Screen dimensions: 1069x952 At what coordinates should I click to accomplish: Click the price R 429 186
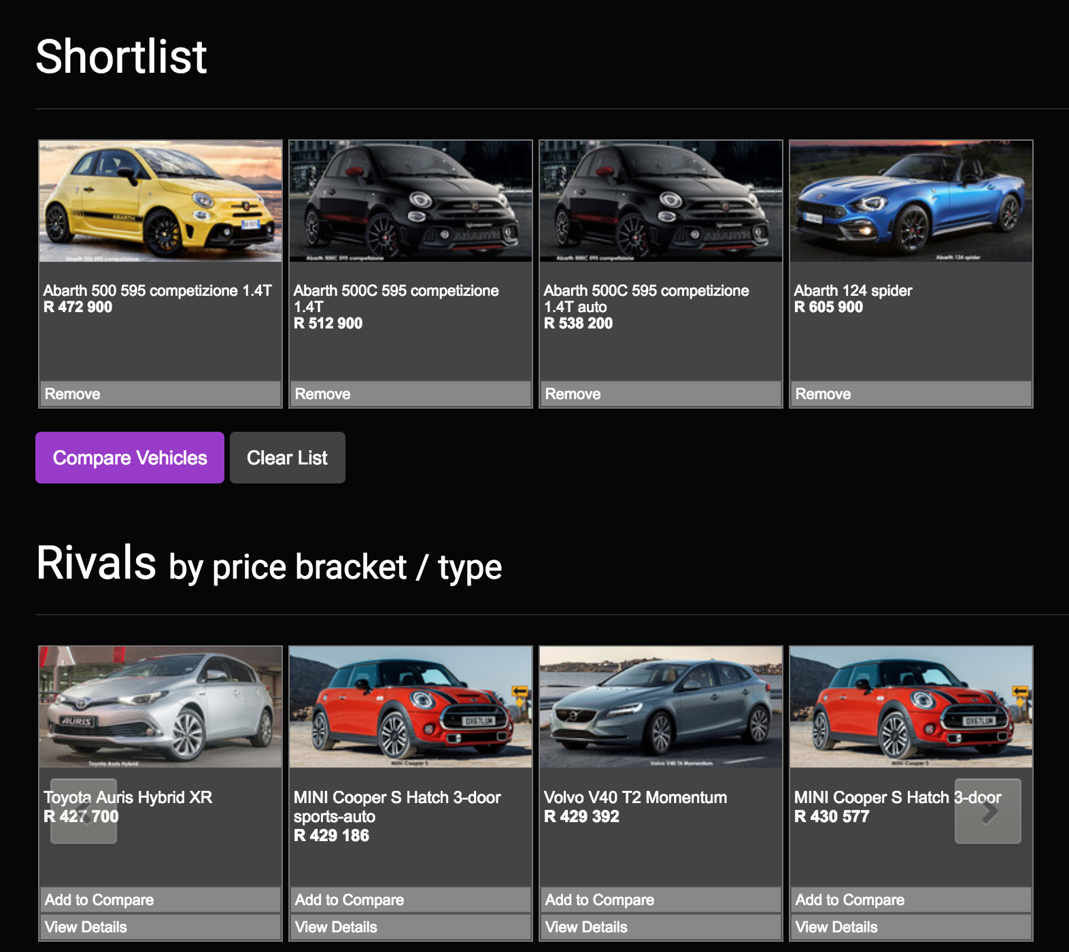pyautogui.click(x=332, y=836)
